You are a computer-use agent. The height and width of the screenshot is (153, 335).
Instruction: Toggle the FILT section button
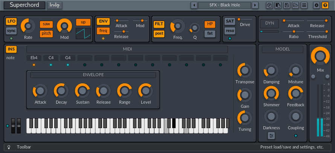pos(159,24)
